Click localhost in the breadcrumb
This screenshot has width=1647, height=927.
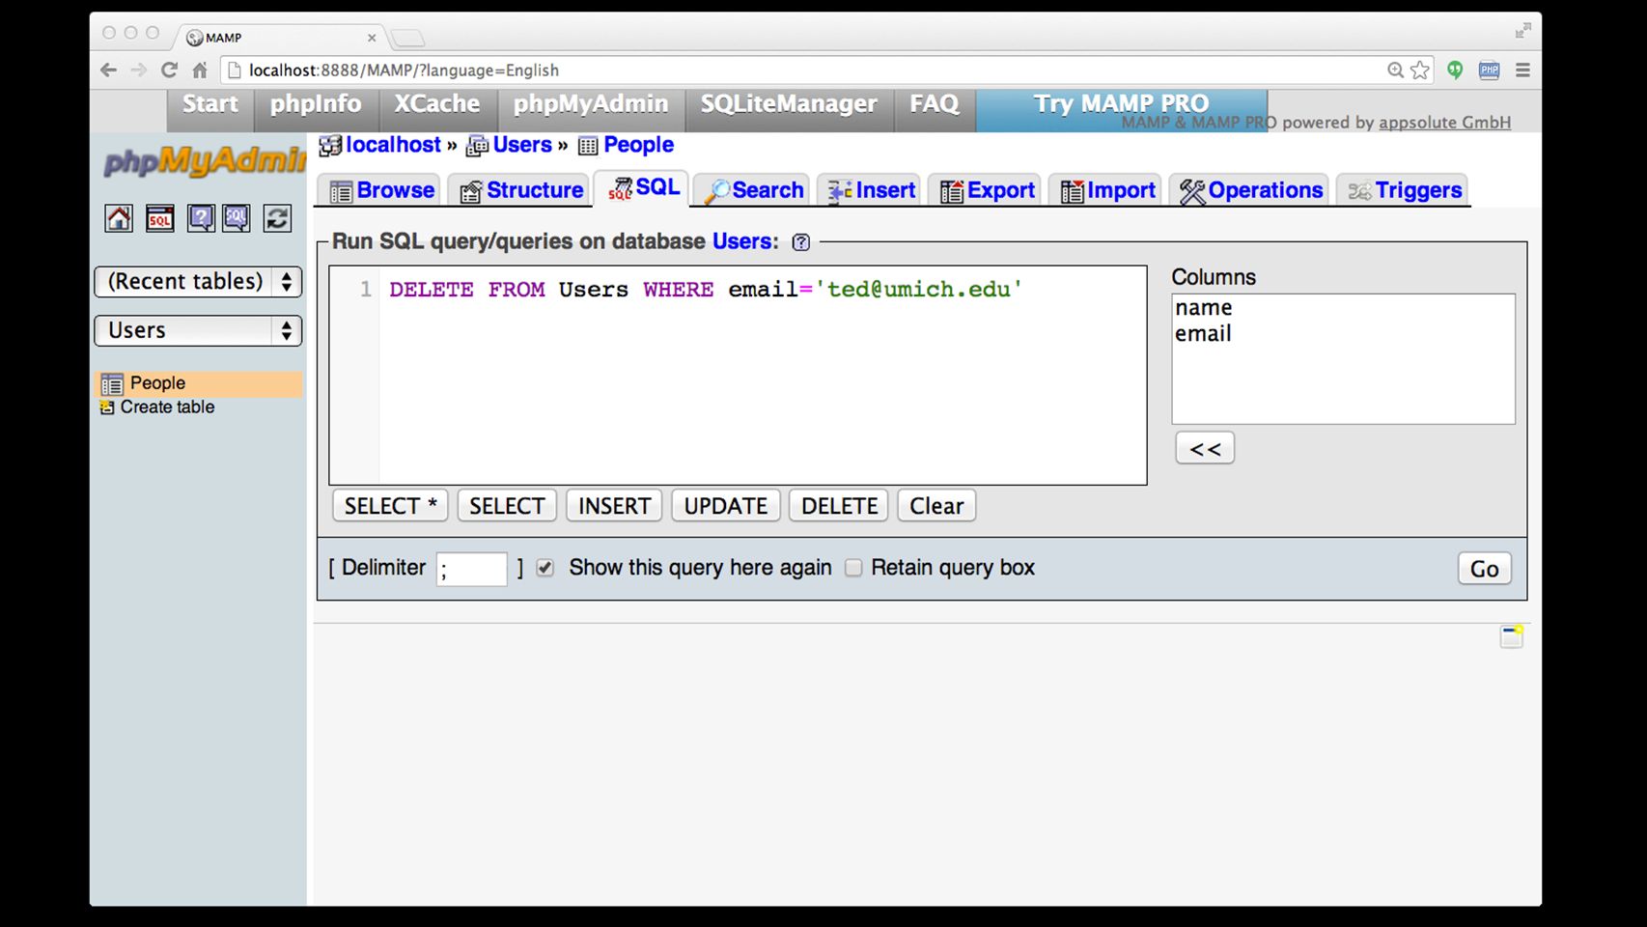point(393,145)
